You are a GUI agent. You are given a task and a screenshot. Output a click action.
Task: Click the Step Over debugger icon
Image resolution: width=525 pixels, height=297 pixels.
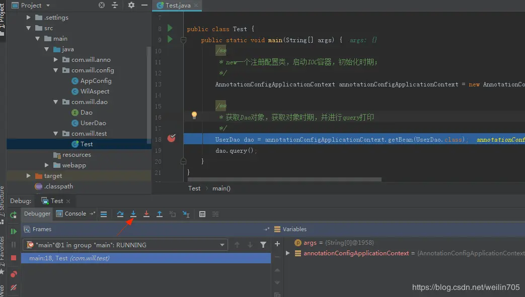tap(120, 214)
